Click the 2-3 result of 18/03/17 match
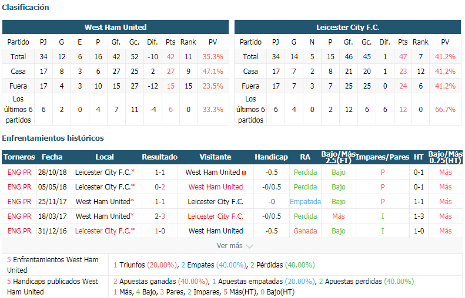465x298 pixels. 159,216
